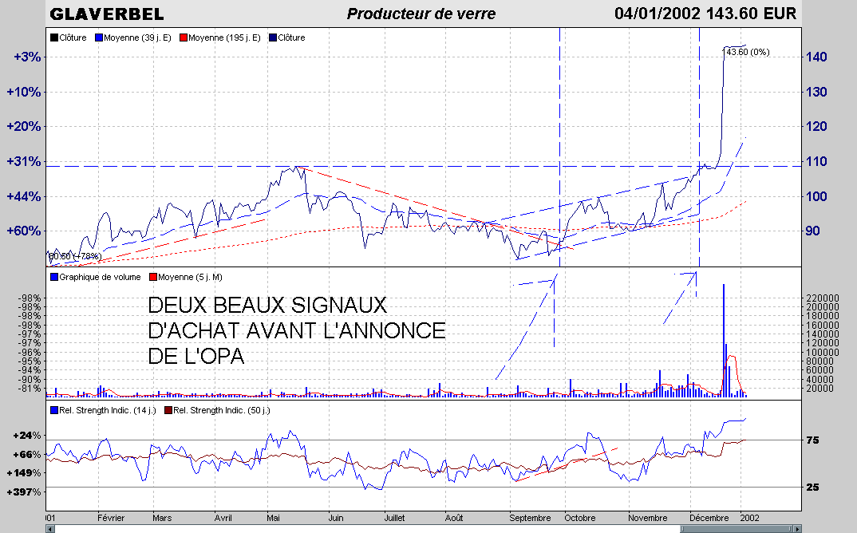Click the 110 price axis label
This screenshot has height=533, width=857.
coord(816,161)
